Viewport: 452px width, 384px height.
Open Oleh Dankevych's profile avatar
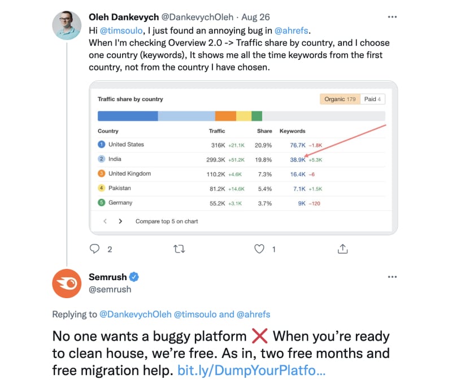pyautogui.click(x=67, y=25)
